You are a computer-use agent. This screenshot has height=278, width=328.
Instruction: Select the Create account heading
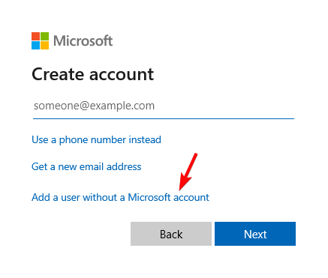tap(92, 74)
